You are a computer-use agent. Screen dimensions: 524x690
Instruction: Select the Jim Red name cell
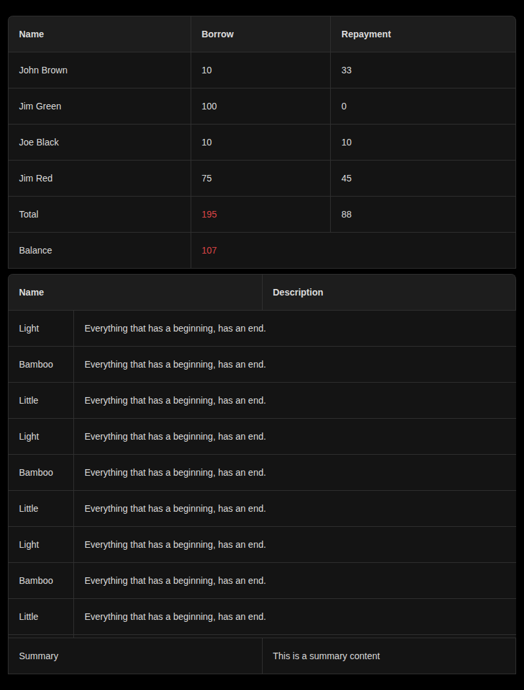coord(36,178)
